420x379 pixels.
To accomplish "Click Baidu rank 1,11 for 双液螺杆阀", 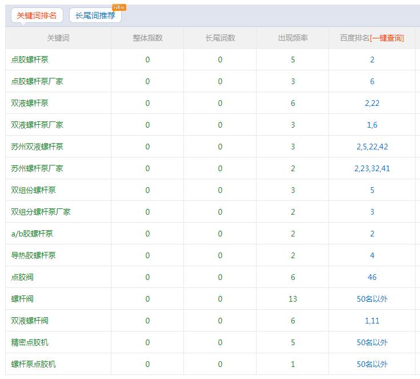I will click(372, 321).
